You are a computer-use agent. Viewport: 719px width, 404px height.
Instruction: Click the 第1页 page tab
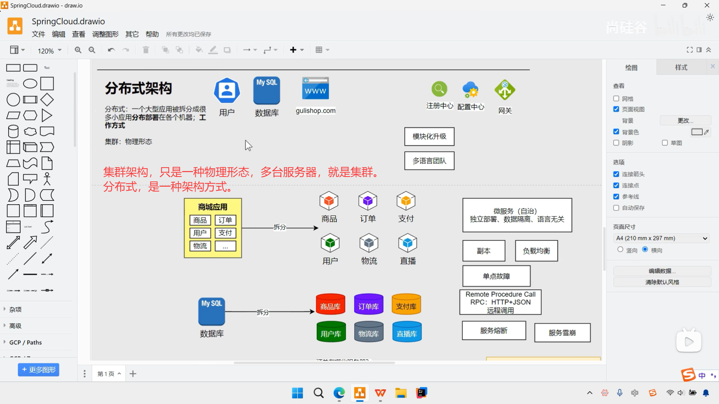pyautogui.click(x=106, y=373)
